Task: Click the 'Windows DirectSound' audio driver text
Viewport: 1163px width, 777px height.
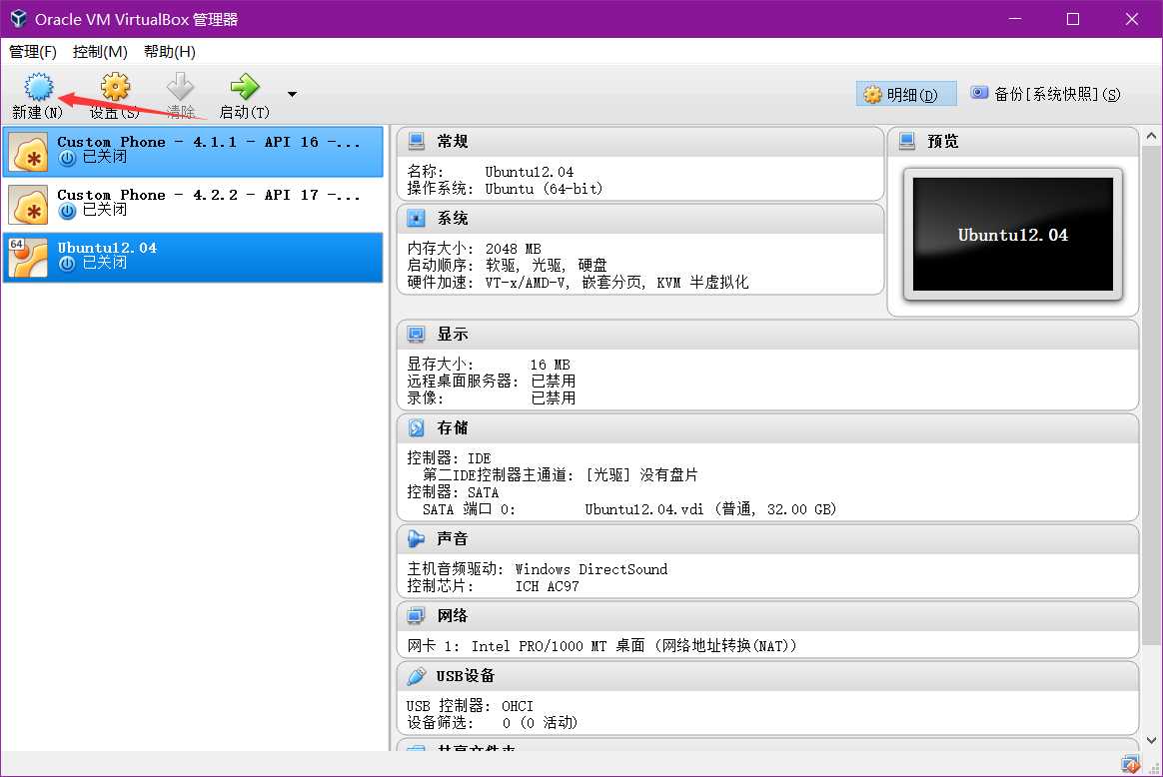Action: pyautogui.click(x=591, y=569)
